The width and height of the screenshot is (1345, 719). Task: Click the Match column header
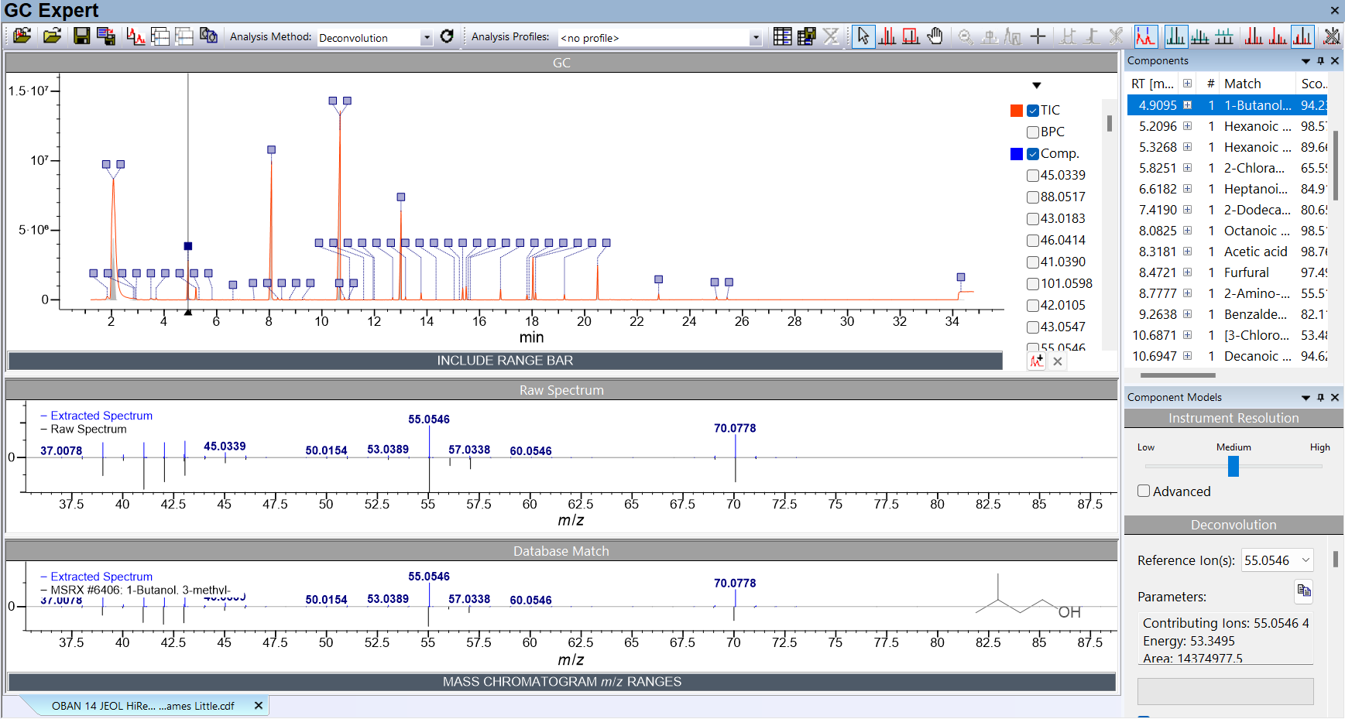tap(1242, 84)
